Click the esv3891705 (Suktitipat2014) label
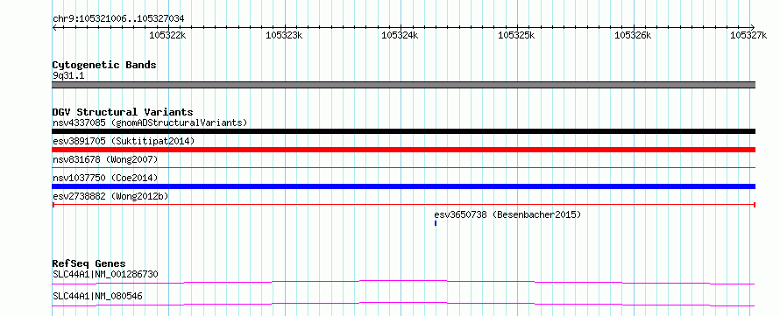 [124, 141]
